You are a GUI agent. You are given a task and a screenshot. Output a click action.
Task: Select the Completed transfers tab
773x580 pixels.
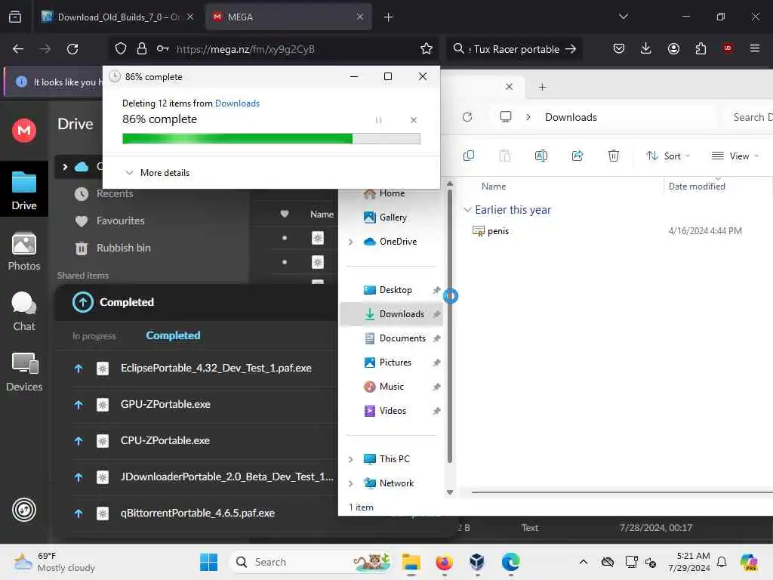[173, 335]
